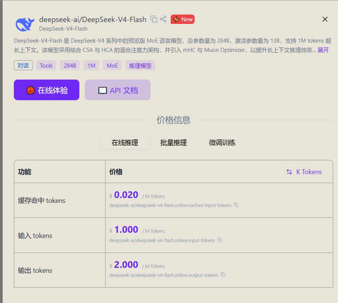Click the New badge
The image size is (338, 303).
tap(183, 19)
